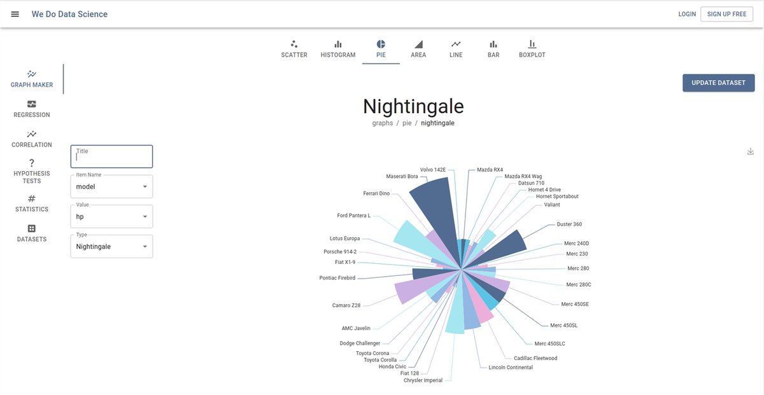This screenshot has height=395, width=764.
Task: Open the hamburger navigation menu
Action: 15,14
